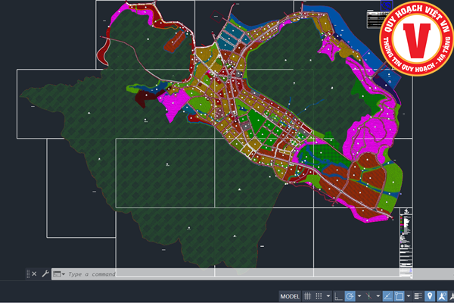Image resolution: width=454 pixels, height=303 pixels.
Task: Click the annotation visibility pin icon
Action: tap(430, 295)
